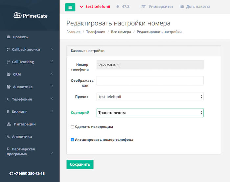Click the green hamburger menu button

70,7
